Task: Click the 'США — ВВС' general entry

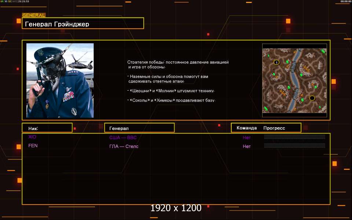Action: point(123,138)
